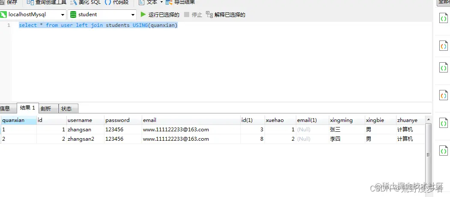Click the quanxian column header
This screenshot has height=197, width=450.
pyautogui.click(x=18, y=120)
